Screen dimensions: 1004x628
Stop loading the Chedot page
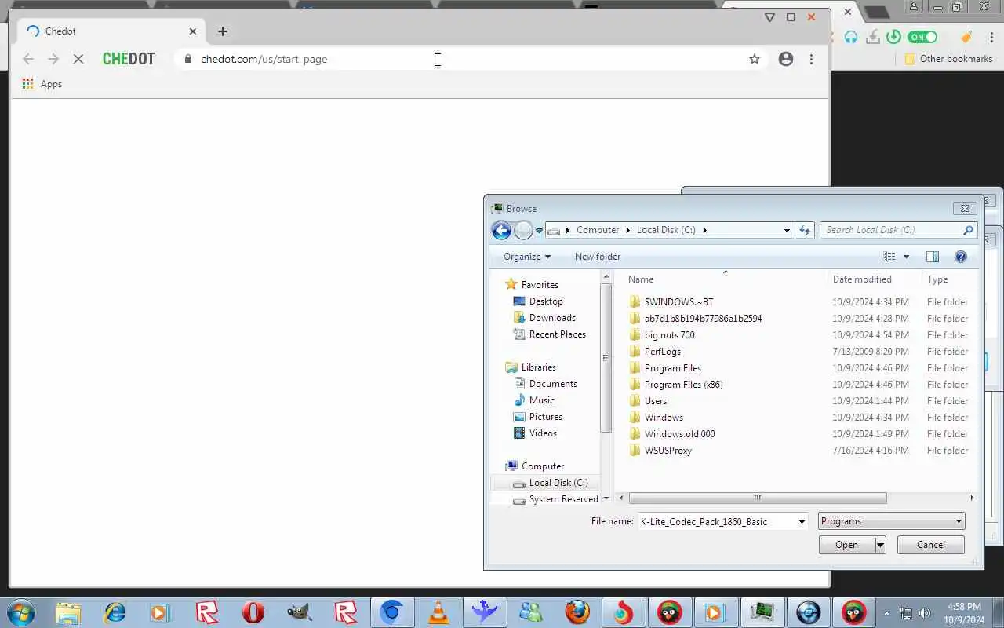[78, 59]
